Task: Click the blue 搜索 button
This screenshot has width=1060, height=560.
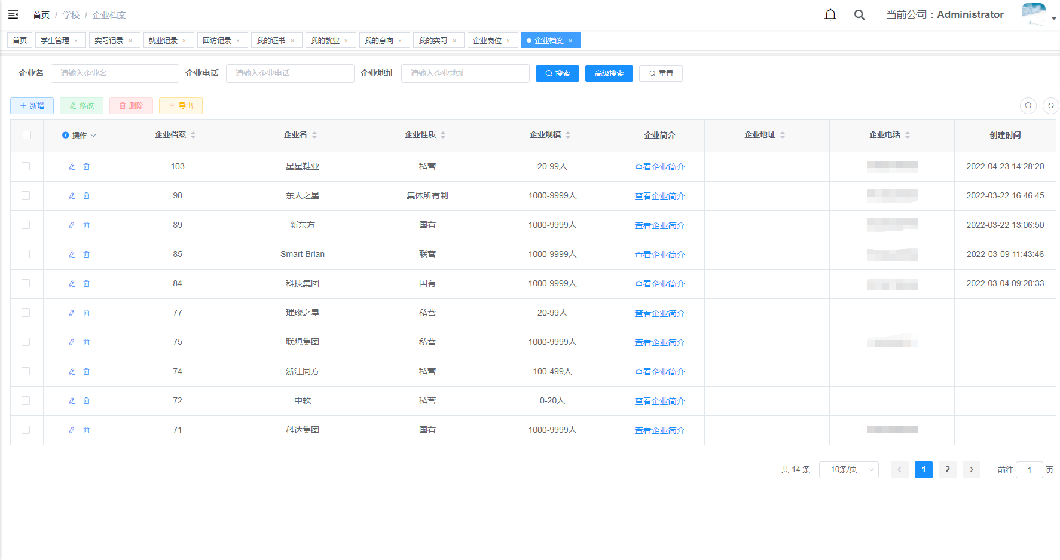Action: 557,74
